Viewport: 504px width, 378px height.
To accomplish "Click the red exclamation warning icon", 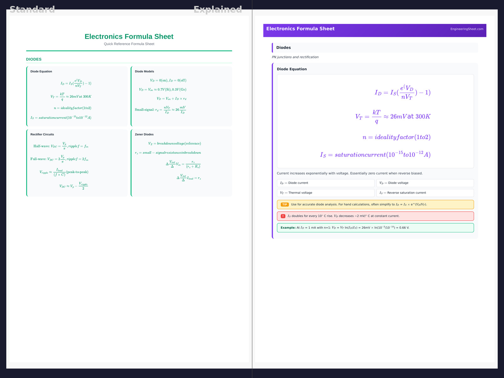I will pos(283,216).
